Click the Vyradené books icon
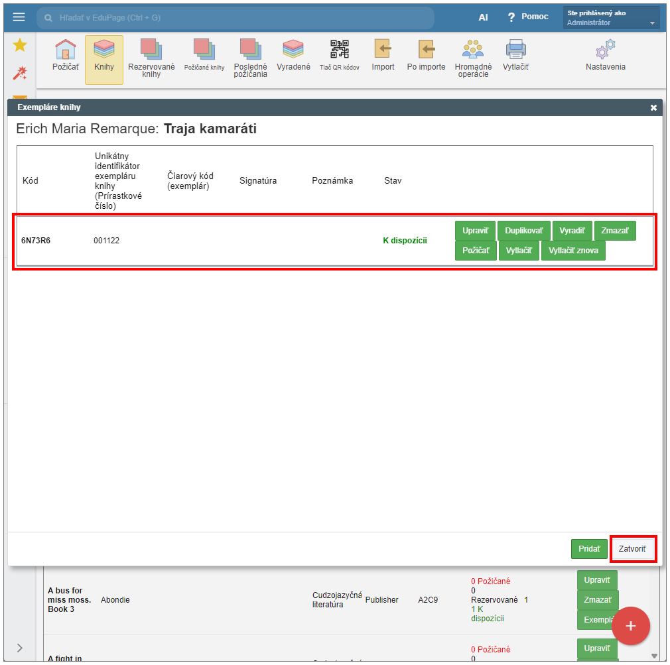 pos(293,50)
